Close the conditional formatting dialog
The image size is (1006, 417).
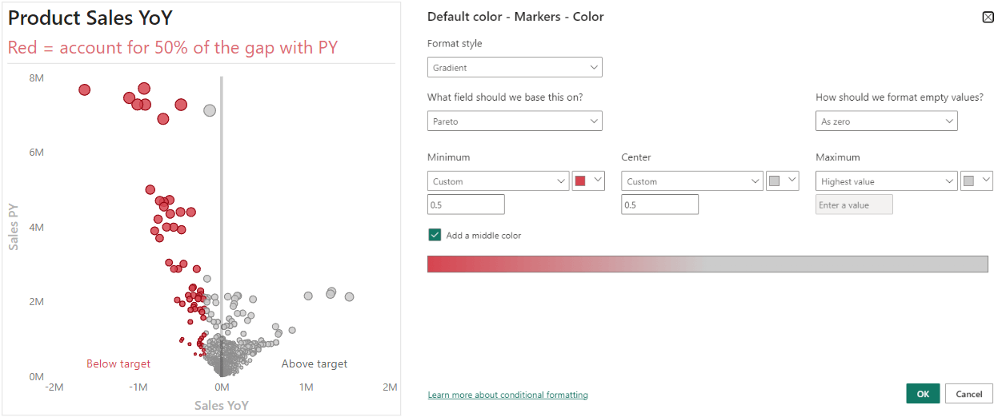[x=988, y=17]
